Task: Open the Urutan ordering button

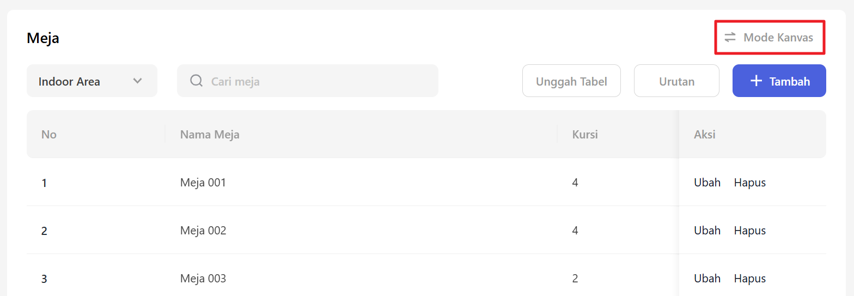Action: pyautogui.click(x=676, y=81)
